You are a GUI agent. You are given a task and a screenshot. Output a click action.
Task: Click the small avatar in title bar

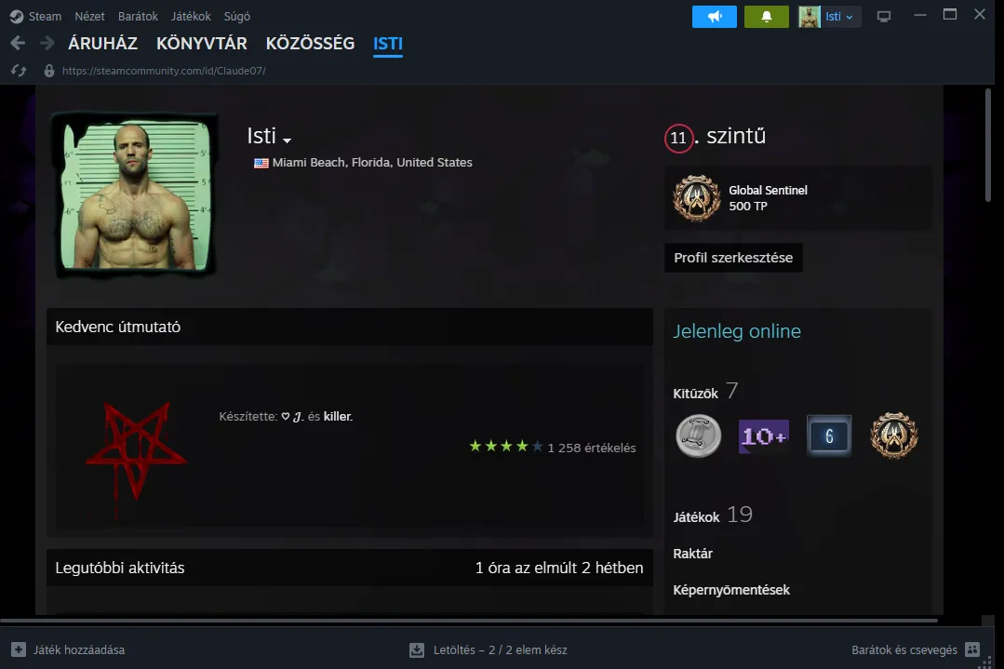tap(810, 17)
